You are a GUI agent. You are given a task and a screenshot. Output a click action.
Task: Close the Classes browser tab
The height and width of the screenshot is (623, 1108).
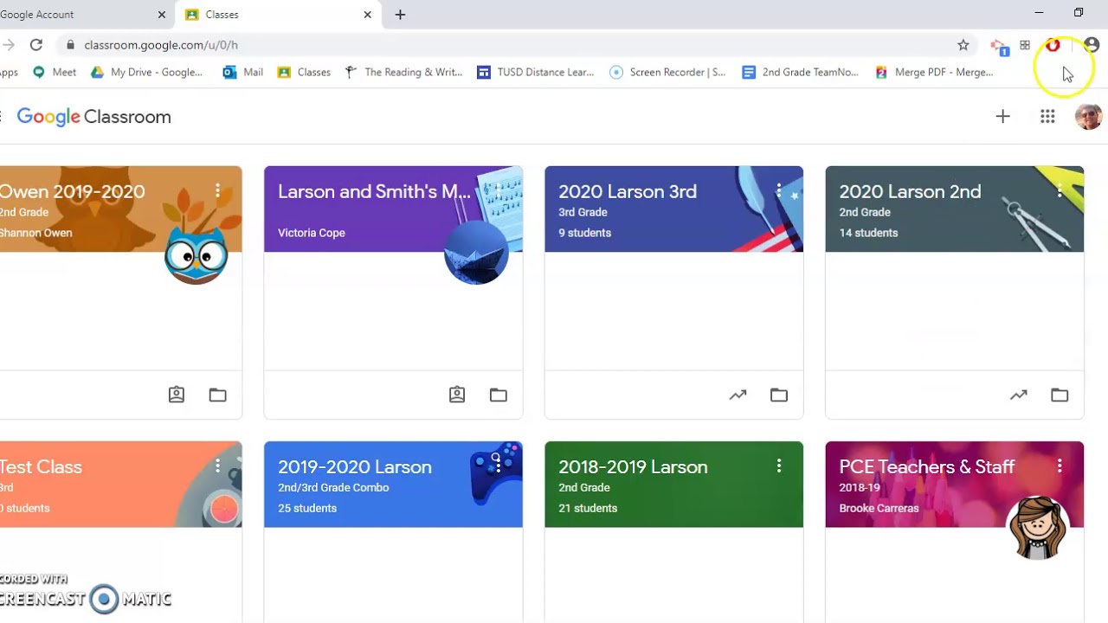click(x=367, y=15)
